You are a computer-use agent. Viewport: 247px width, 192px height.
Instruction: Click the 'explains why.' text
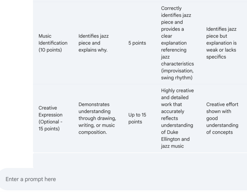coord(93,50)
